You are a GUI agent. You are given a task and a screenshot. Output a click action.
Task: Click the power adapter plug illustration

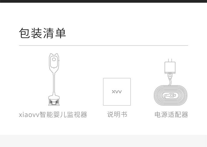coord(170,66)
